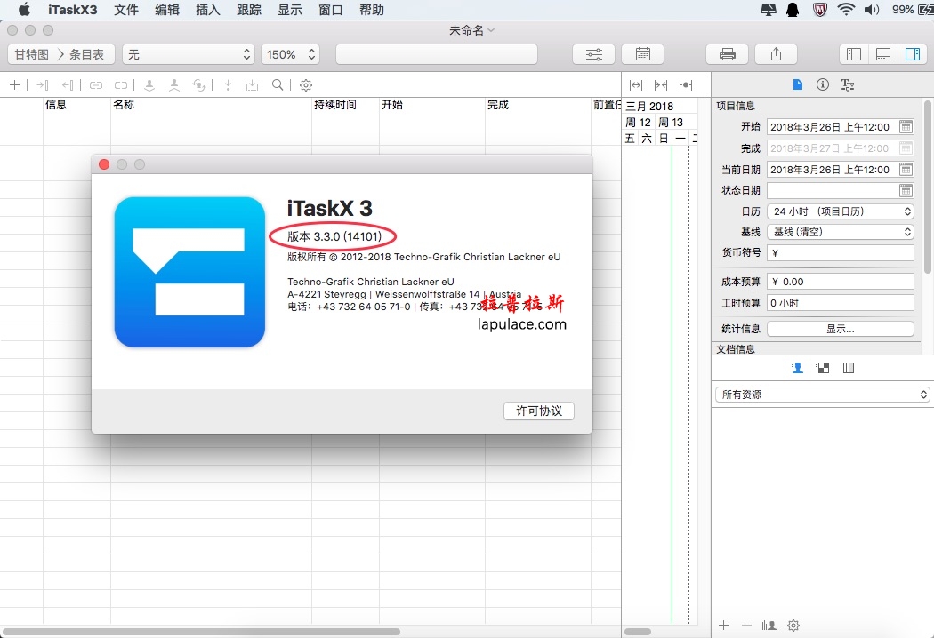Close the About iTaskX 3 dialog

pyautogui.click(x=104, y=164)
